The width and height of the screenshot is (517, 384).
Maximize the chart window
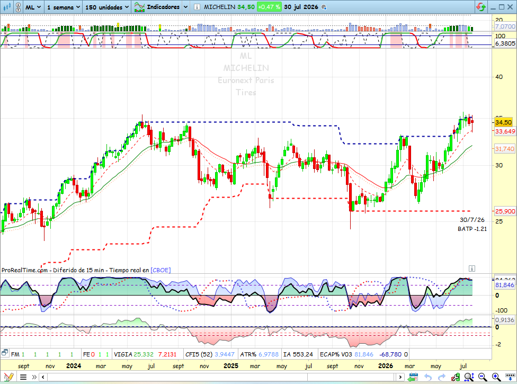tap(502, 7)
